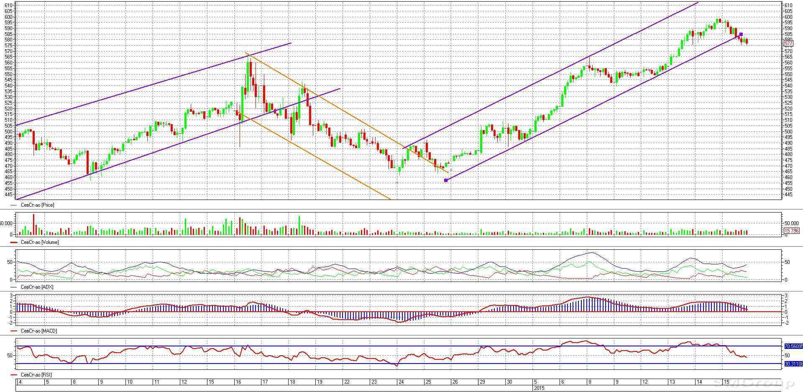Click date 16 on the time axis
The height and width of the screenshot is (392, 803).
238,382
